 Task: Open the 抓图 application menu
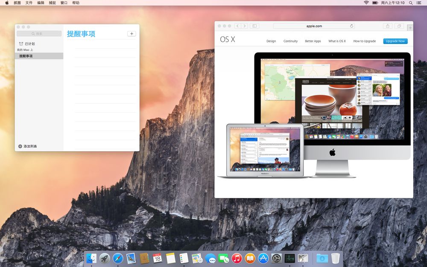tap(17, 3)
